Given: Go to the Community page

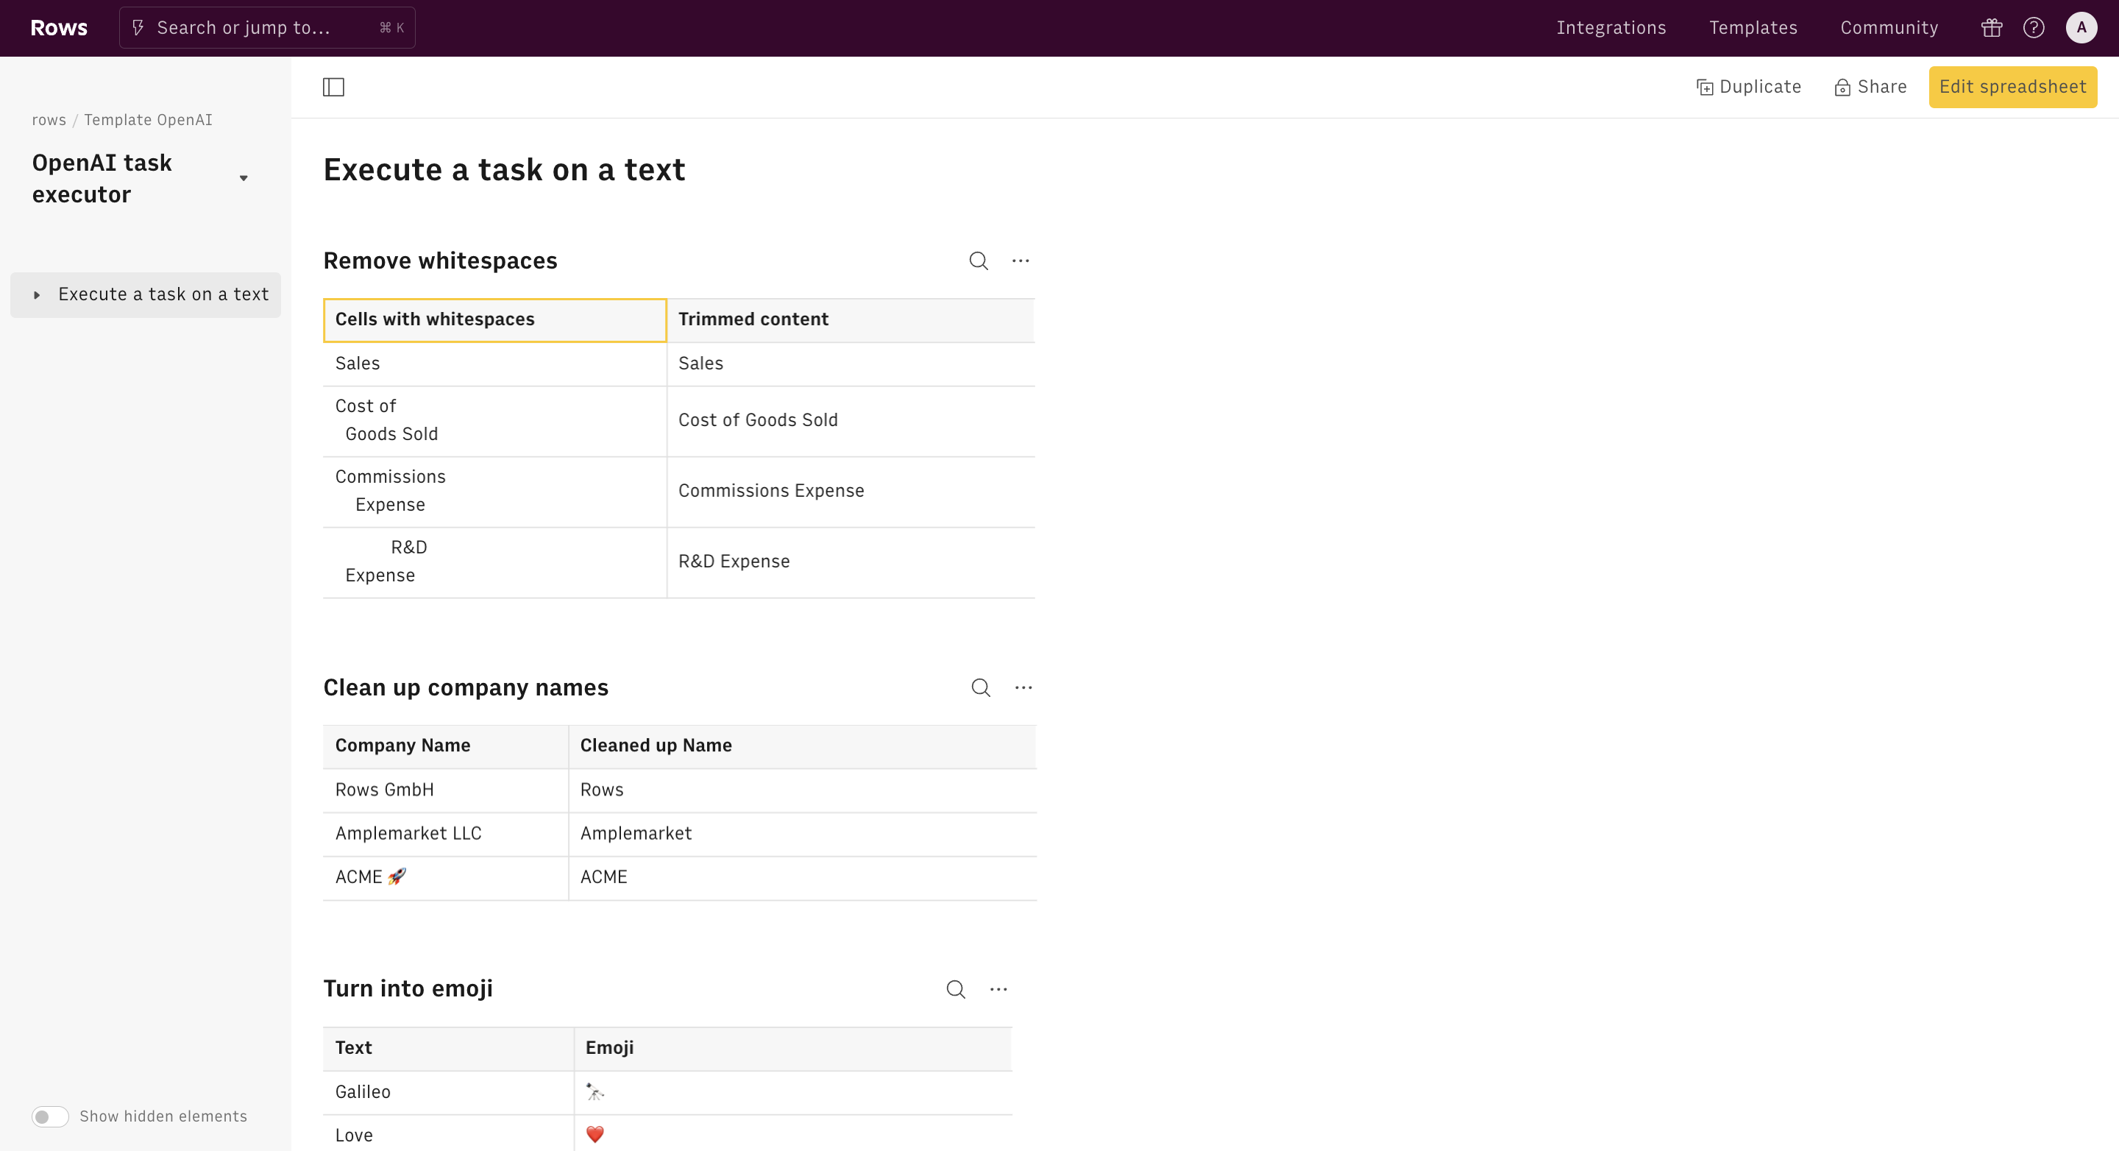Looking at the screenshot, I should click(1889, 28).
